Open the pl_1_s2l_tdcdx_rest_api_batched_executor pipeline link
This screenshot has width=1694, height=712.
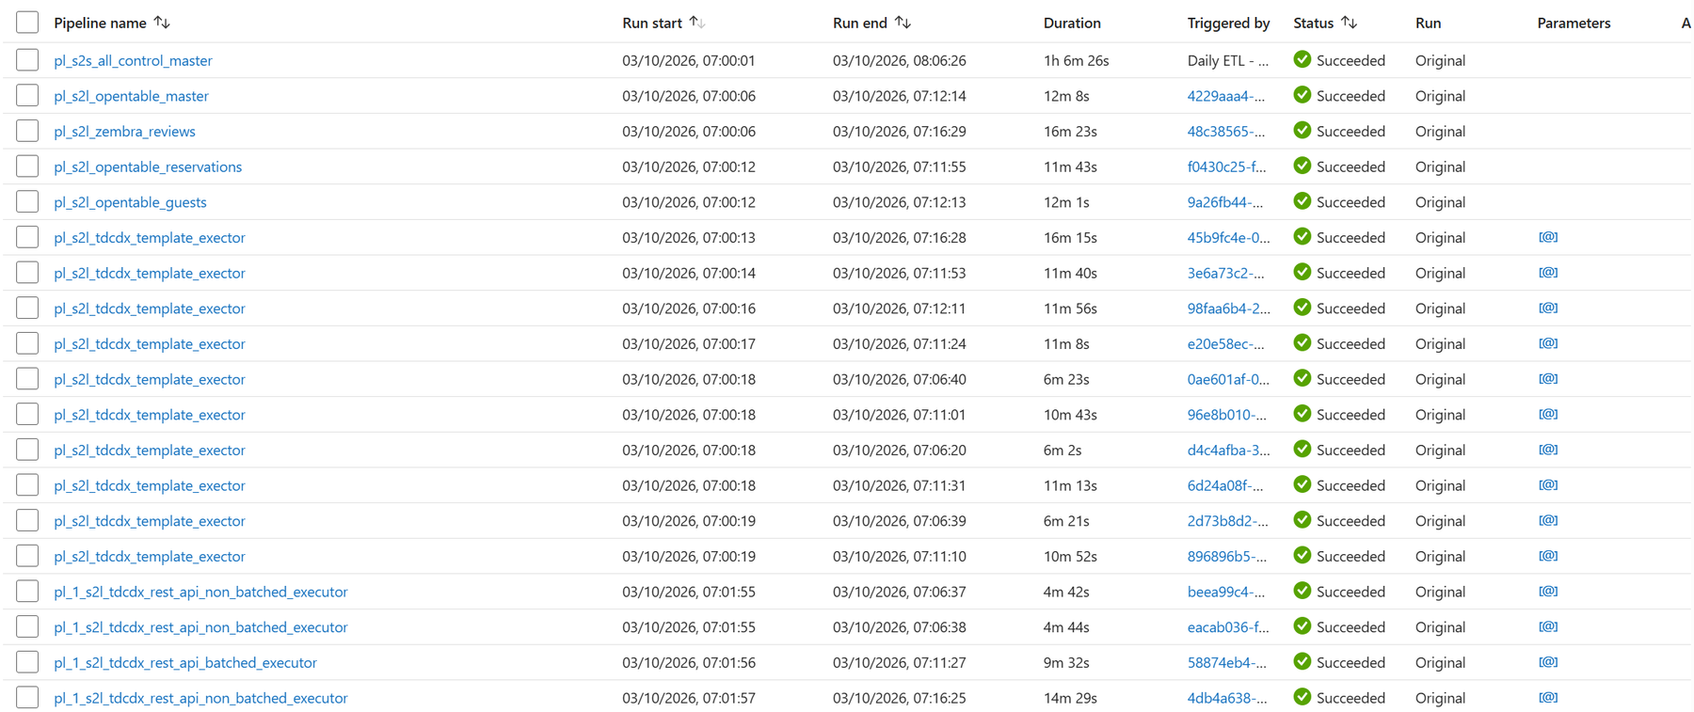[185, 662]
